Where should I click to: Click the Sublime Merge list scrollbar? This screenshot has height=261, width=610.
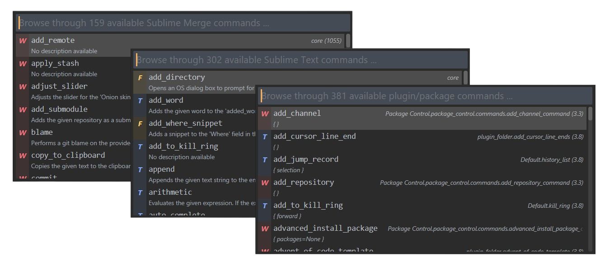tap(348, 41)
